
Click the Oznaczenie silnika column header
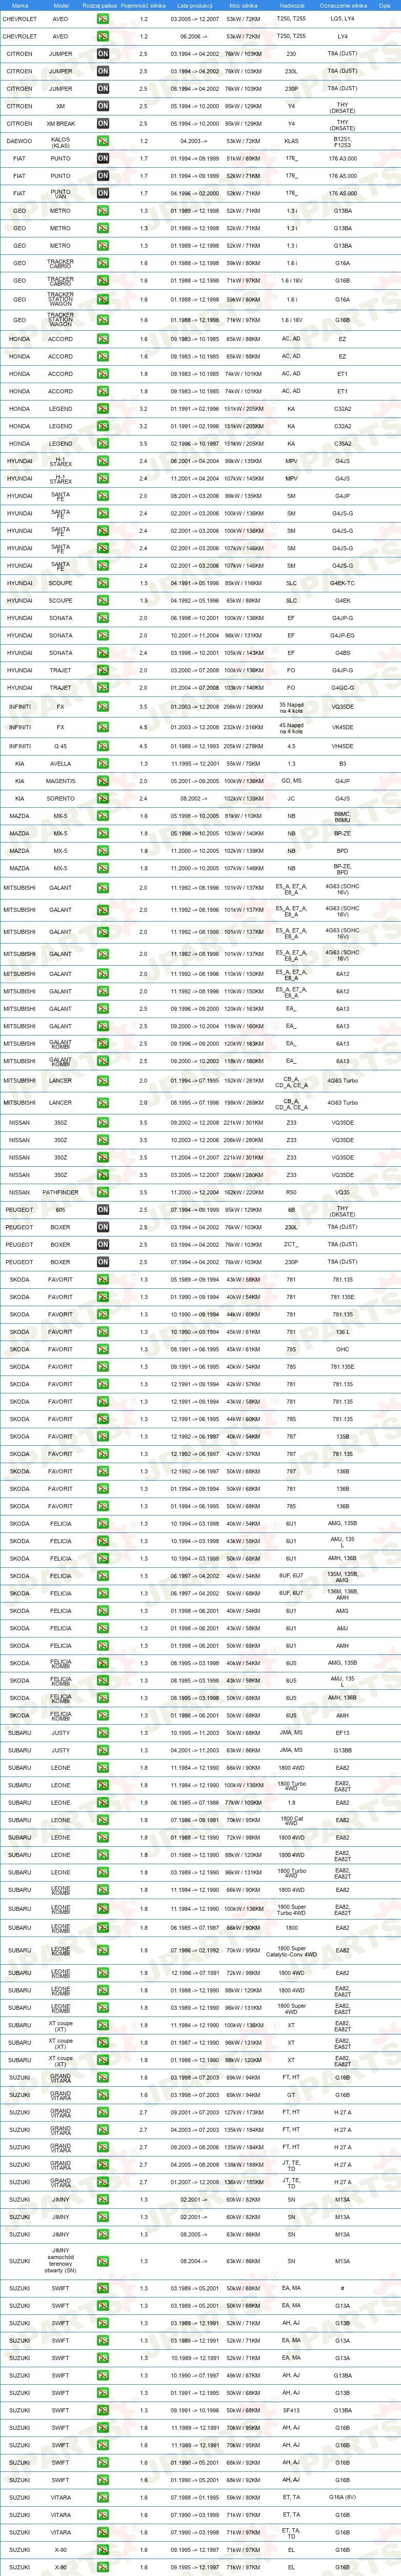343,5
